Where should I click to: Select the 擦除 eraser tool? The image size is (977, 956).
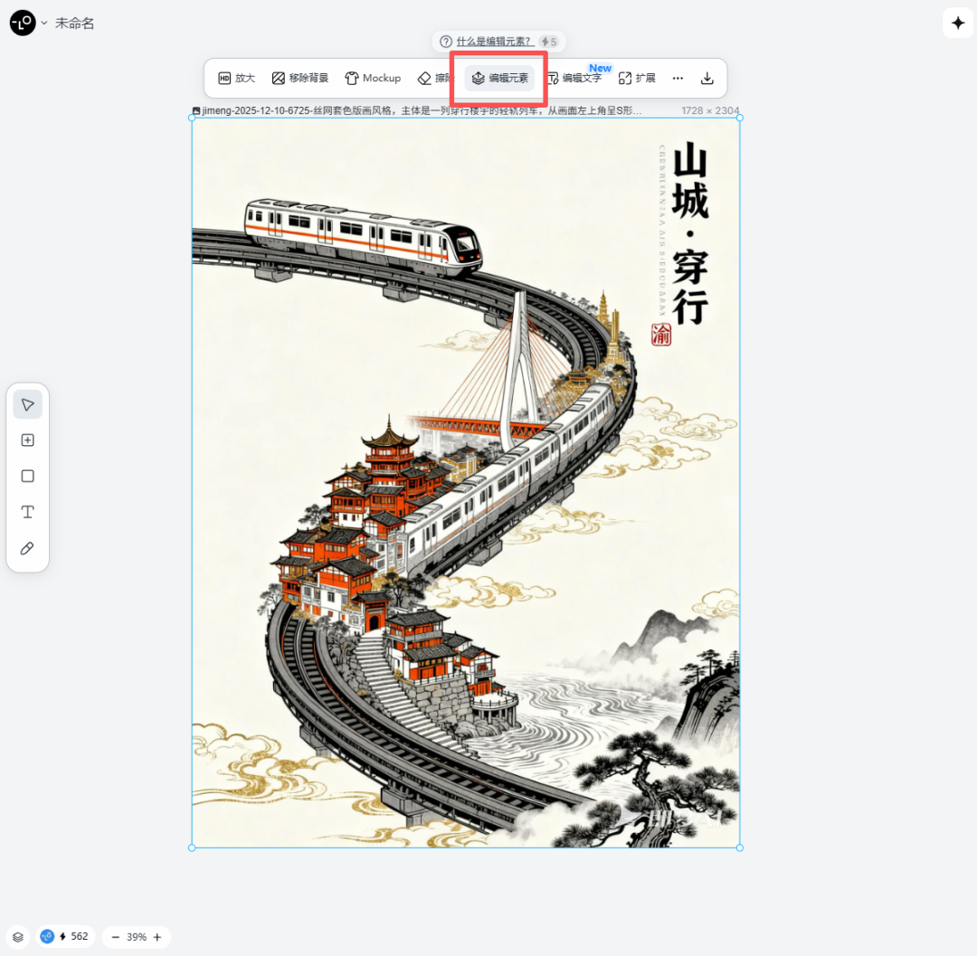click(x=434, y=78)
